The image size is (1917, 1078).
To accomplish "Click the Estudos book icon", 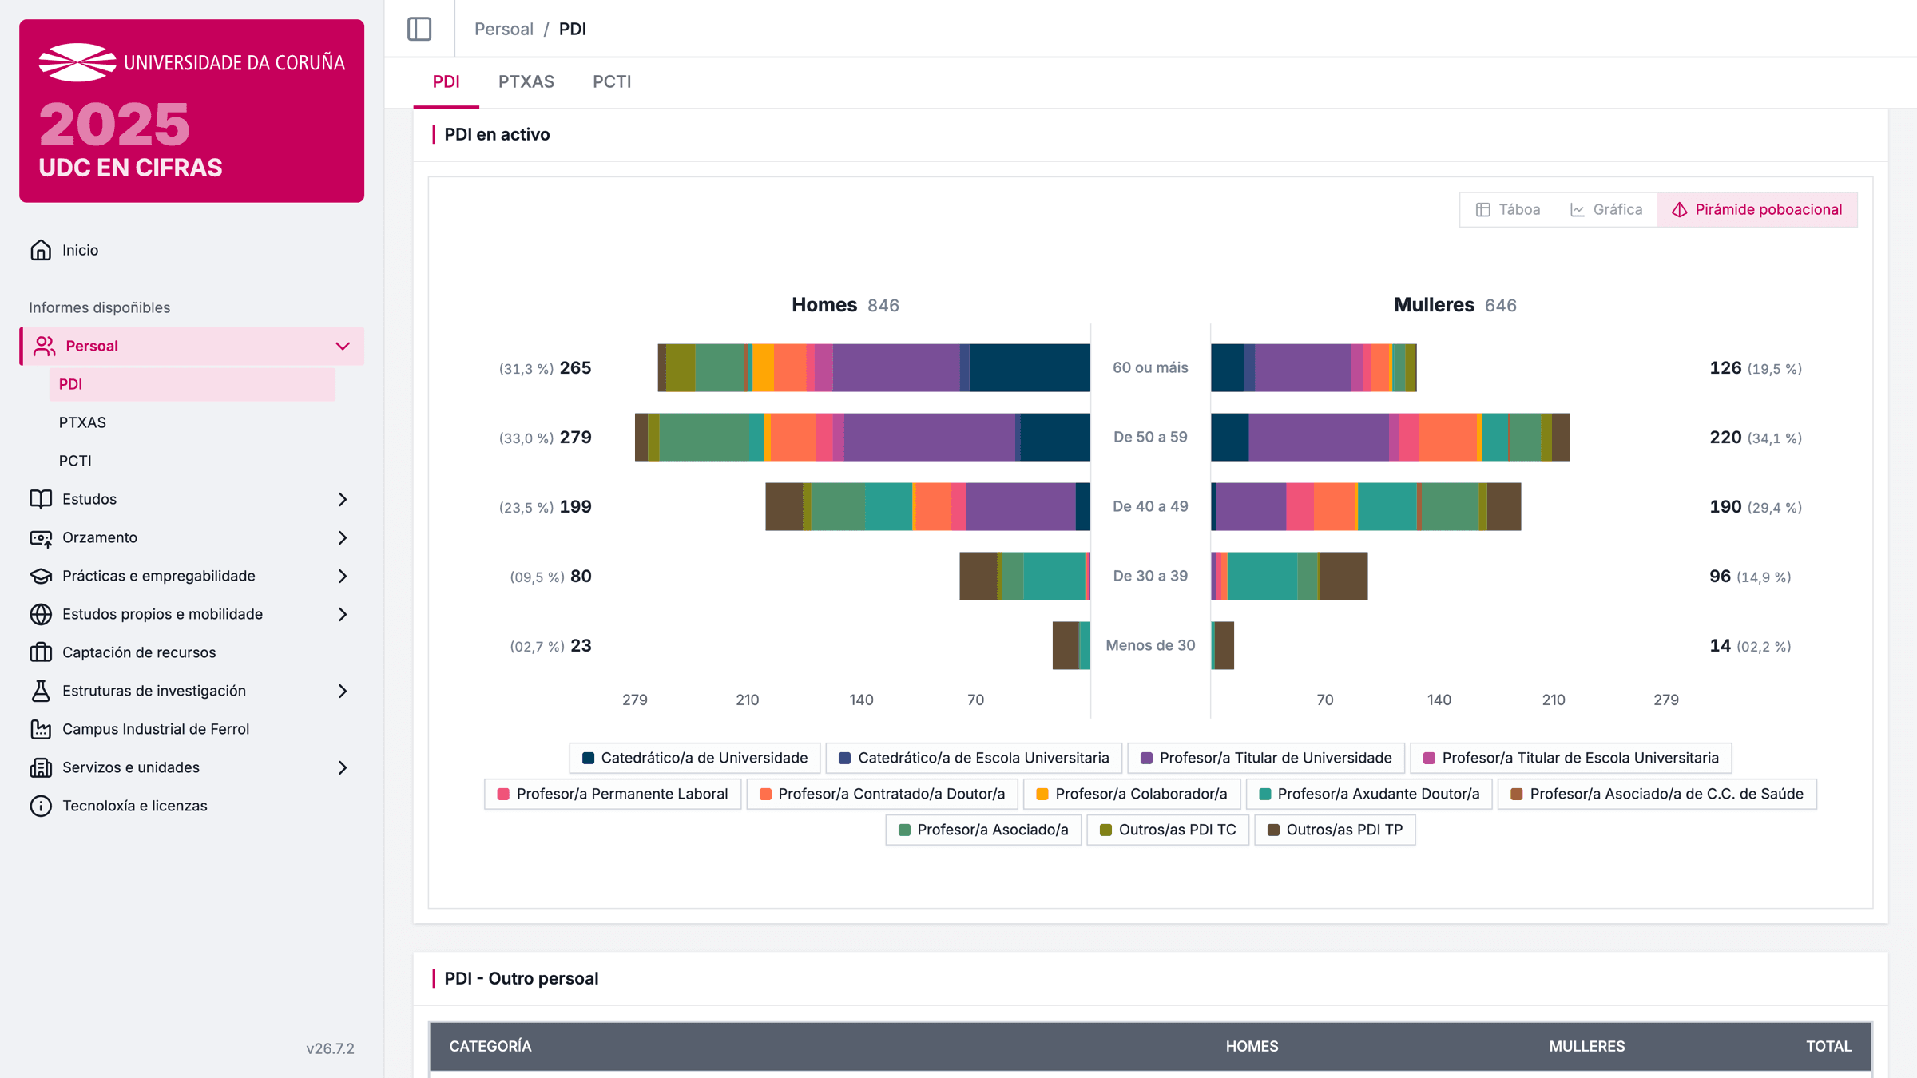I will [x=41, y=499].
